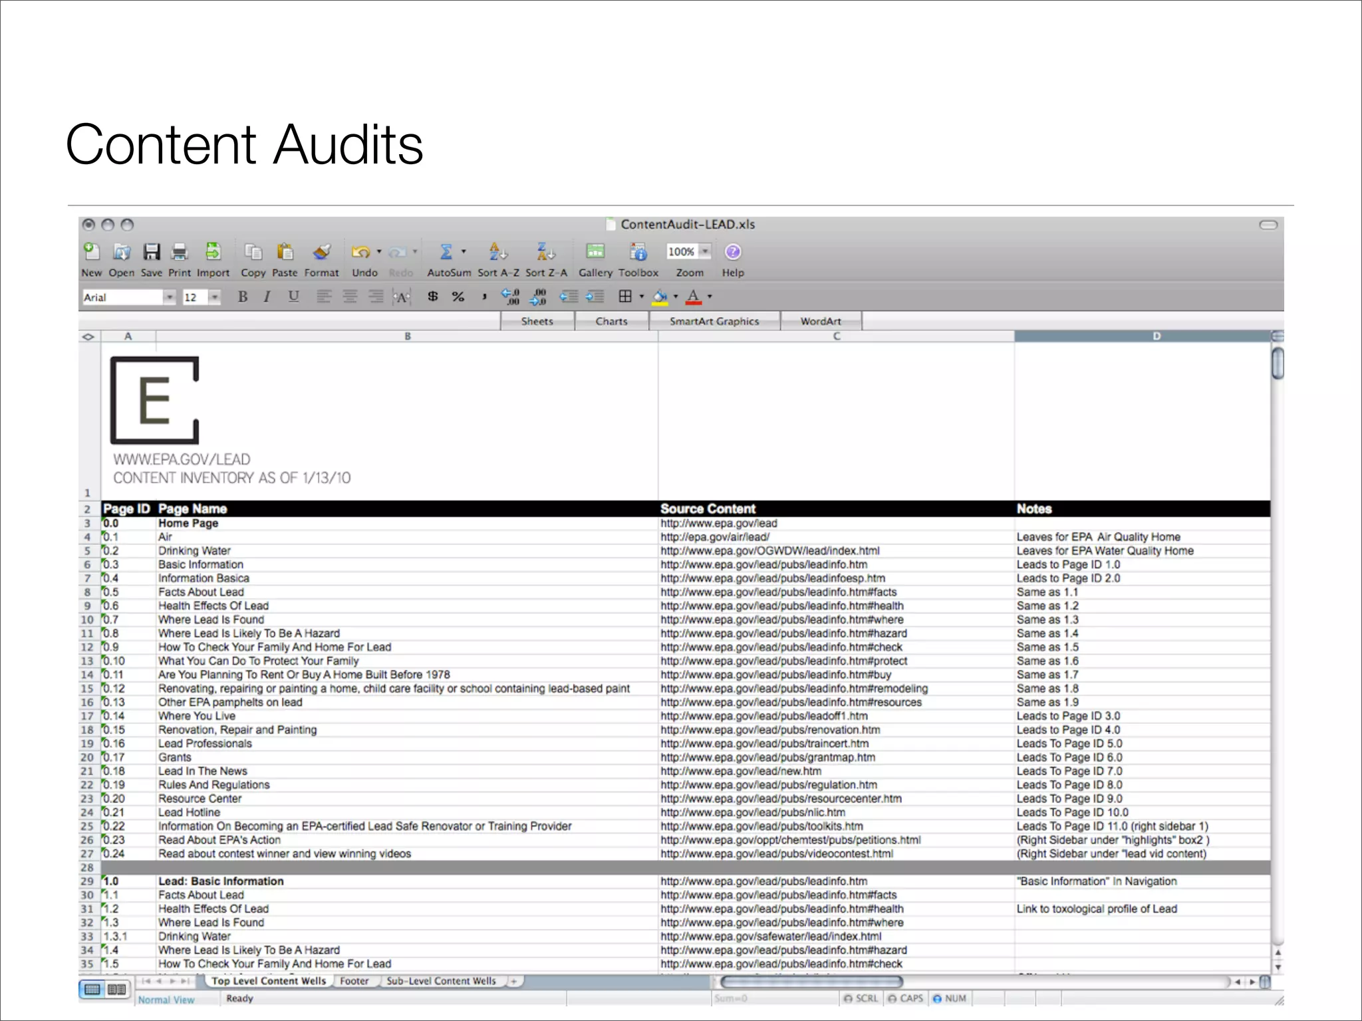This screenshot has width=1362, height=1021.
Task: Expand the fill color dropdown arrow
Action: point(676,296)
